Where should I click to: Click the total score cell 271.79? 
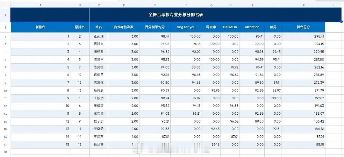tap(304, 90)
